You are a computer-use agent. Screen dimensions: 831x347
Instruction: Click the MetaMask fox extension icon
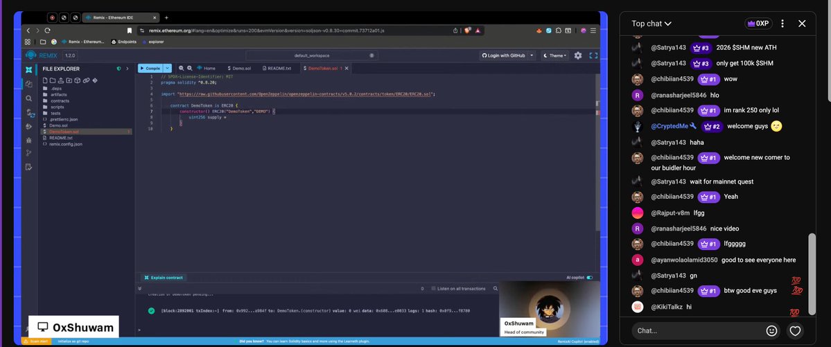tap(540, 30)
